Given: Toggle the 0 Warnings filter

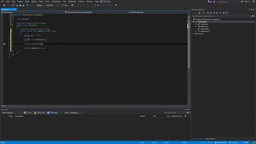Looking at the screenshot, I should (40, 113).
